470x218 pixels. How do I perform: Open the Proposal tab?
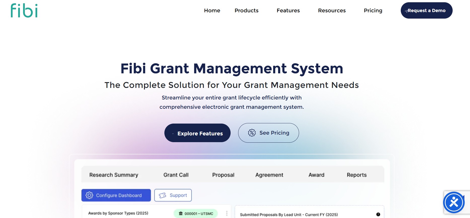coord(223,175)
